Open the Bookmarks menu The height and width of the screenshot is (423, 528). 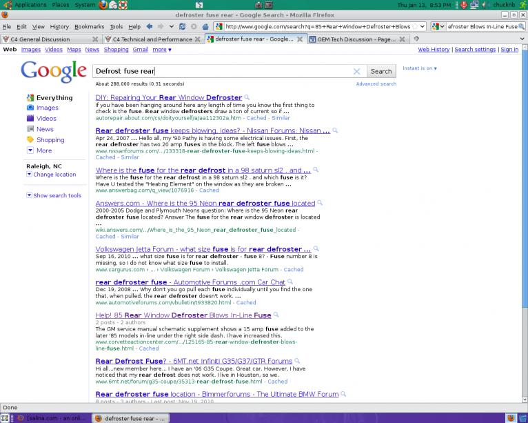(89, 27)
